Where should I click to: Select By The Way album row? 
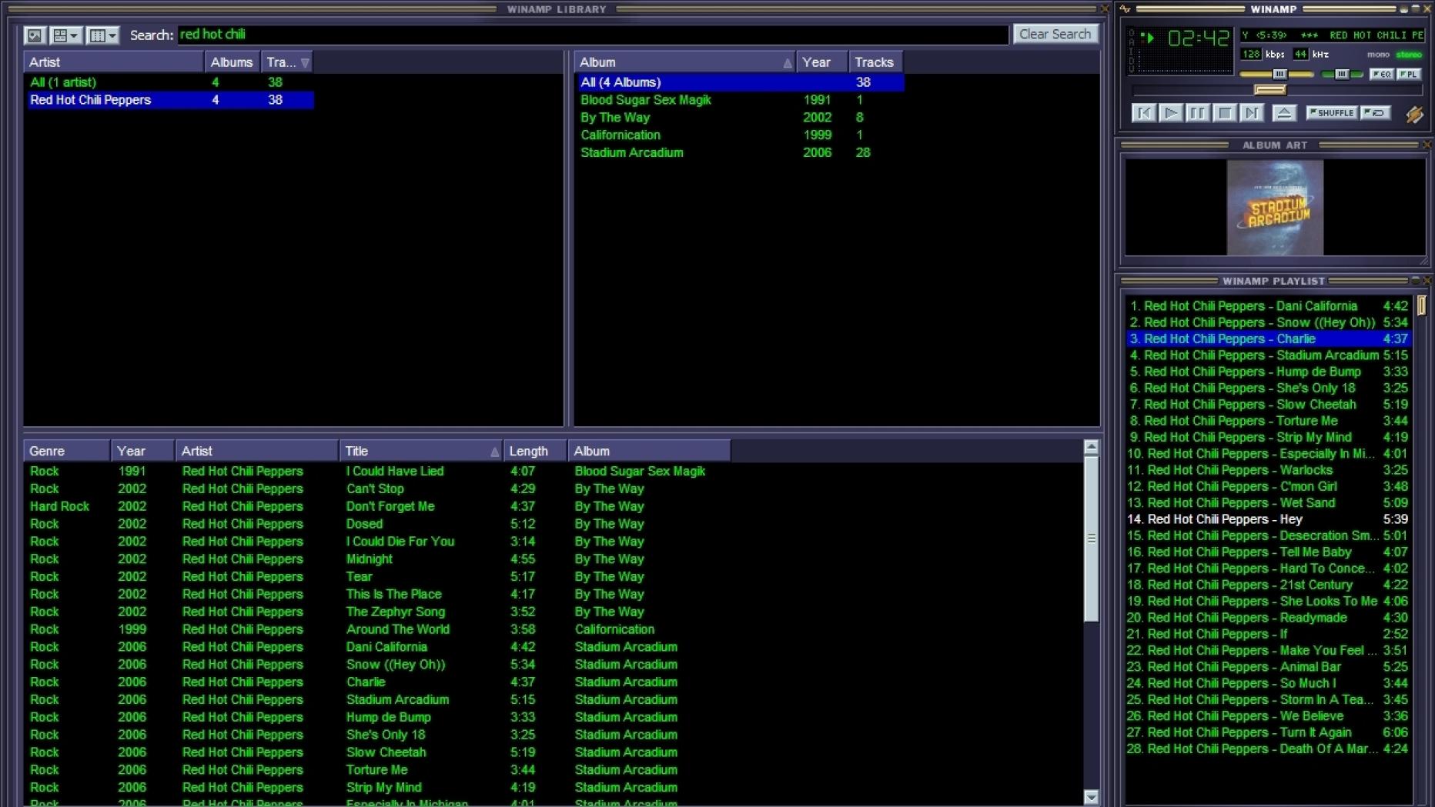pyautogui.click(x=740, y=118)
